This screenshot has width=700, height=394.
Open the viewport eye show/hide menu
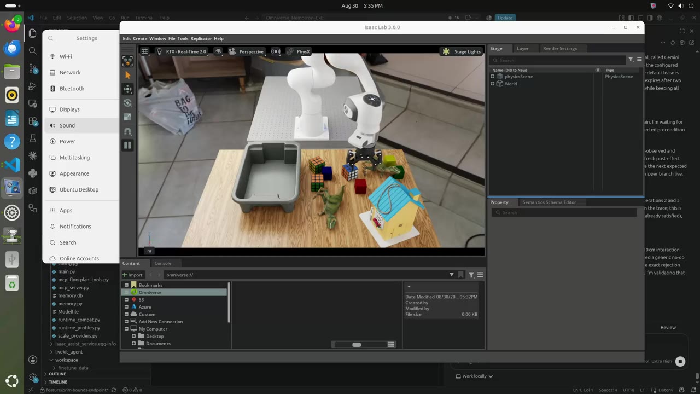218,51
